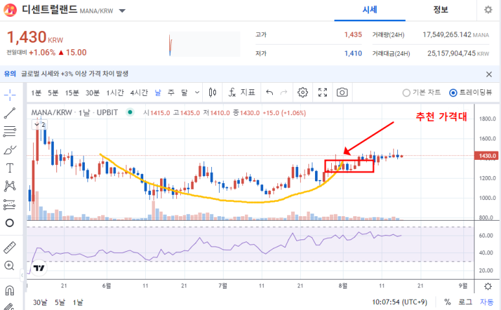Viewport: 501px width, 310px height.
Task: Enter fullscreen chart mode
Action: 323,93
